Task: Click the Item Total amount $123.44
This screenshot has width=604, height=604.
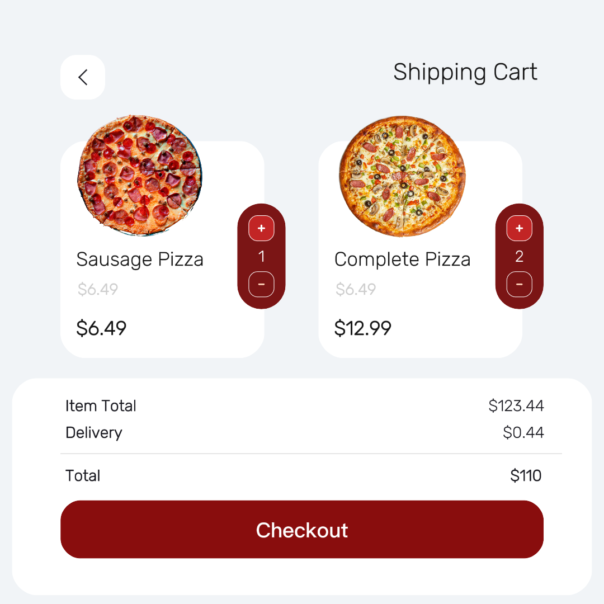Action: [x=516, y=405]
